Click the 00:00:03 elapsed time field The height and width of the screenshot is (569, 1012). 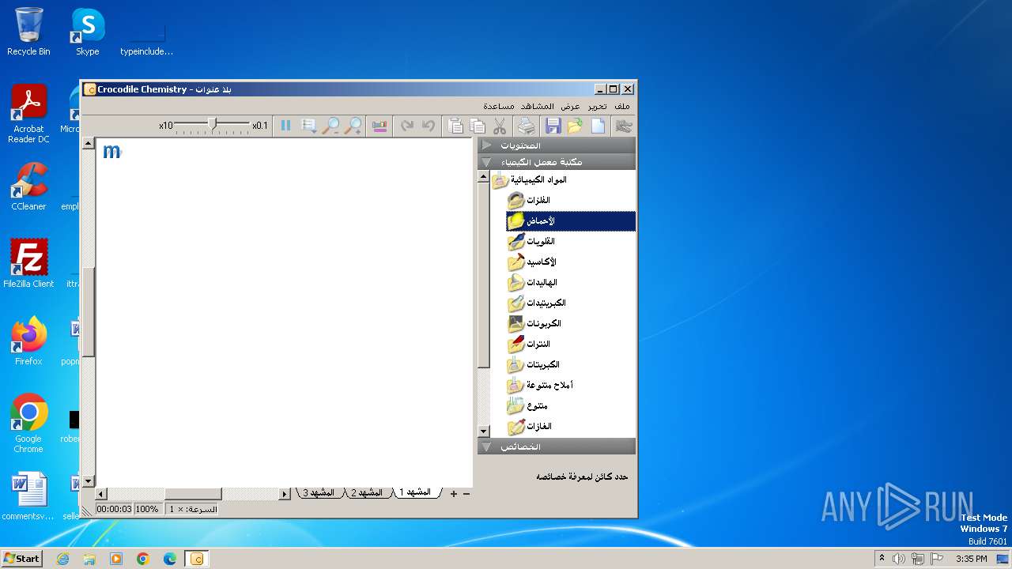(x=115, y=510)
